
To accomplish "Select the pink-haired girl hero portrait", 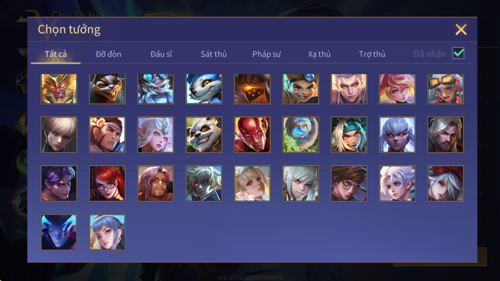I will click(x=397, y=89).
